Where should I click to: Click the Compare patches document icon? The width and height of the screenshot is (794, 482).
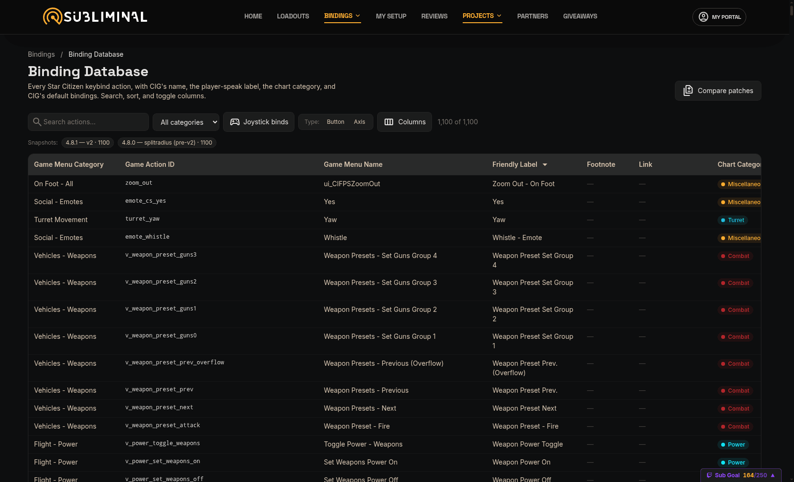[688, 90]
